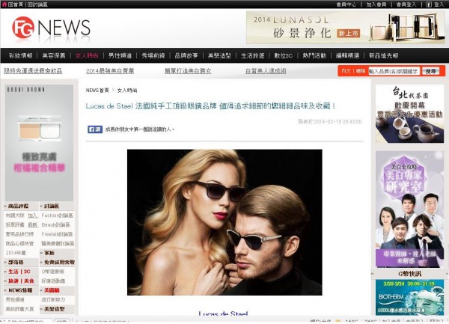Click 加入會員 to register
449x324 pixels.
pyautogui.click(x=376, y=4)
